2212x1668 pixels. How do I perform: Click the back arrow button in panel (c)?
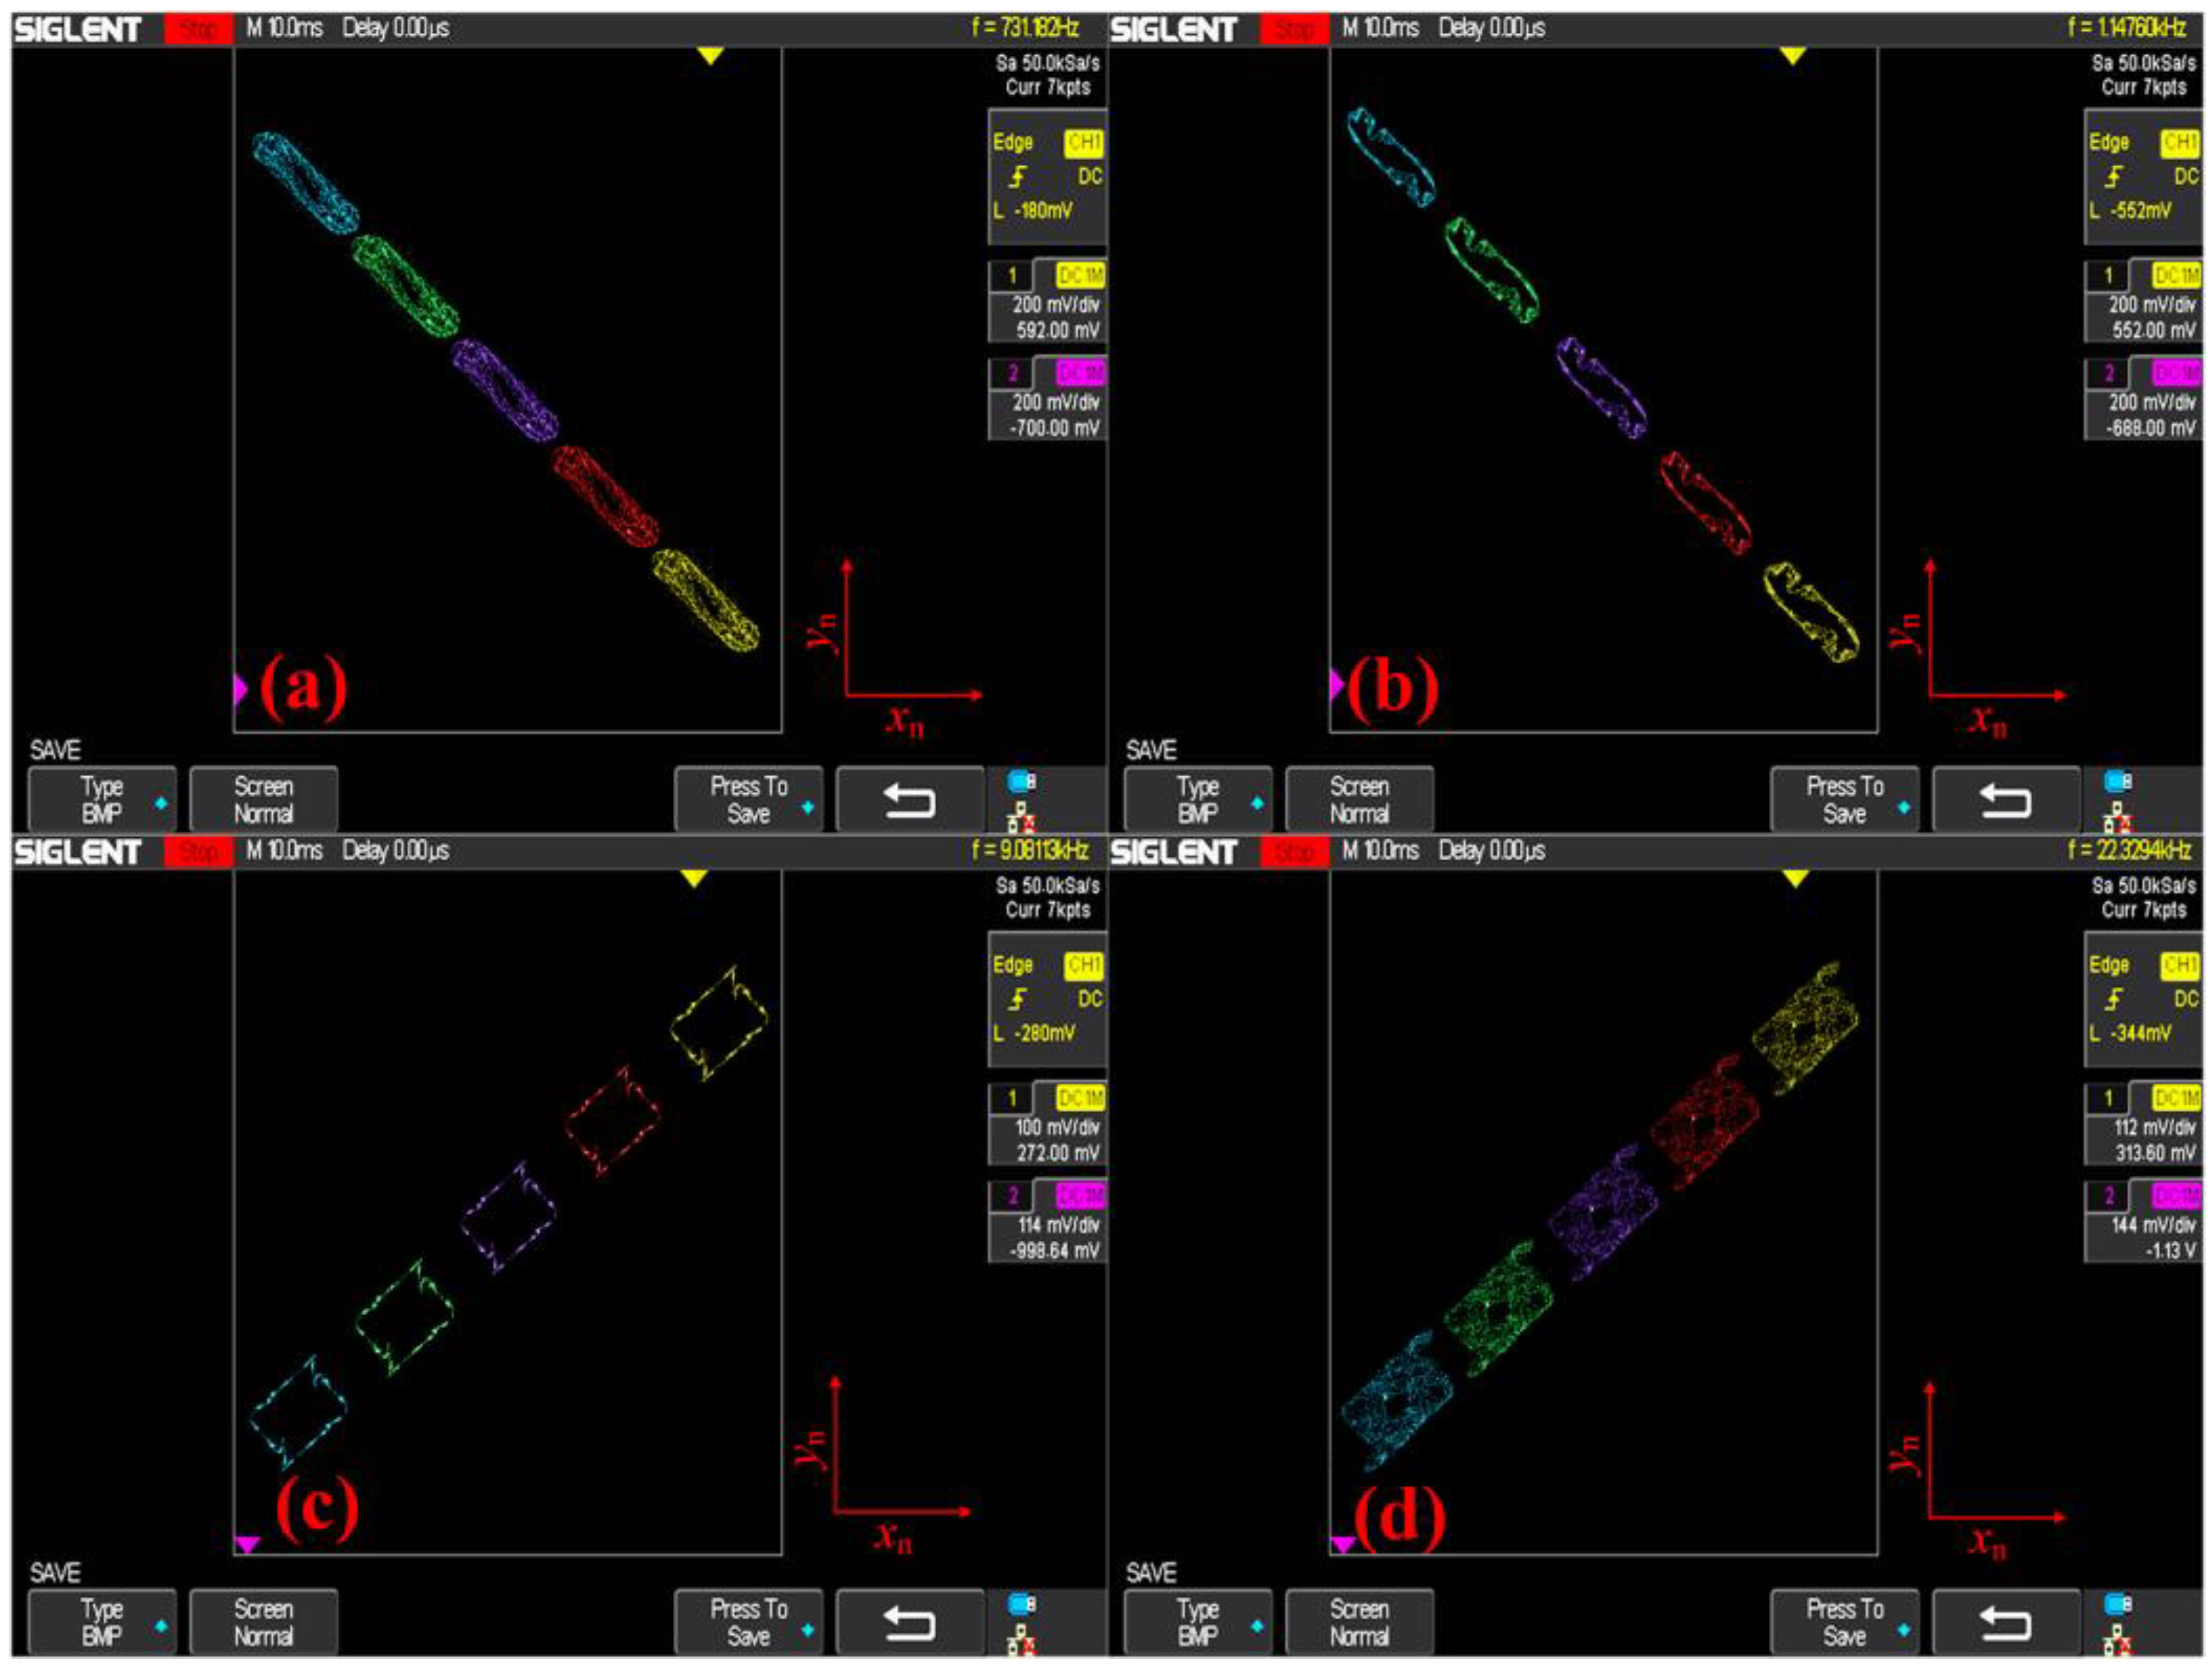[910, 1622]
